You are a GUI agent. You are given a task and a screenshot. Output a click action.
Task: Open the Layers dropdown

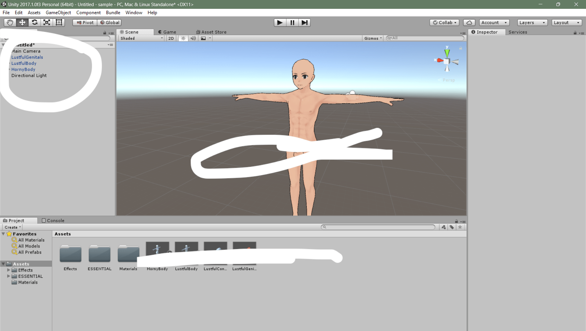532,23
